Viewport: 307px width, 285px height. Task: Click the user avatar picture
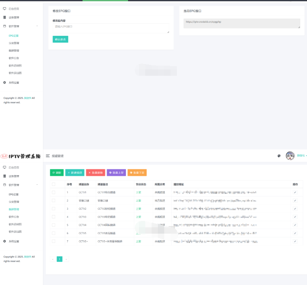point(290,156)
